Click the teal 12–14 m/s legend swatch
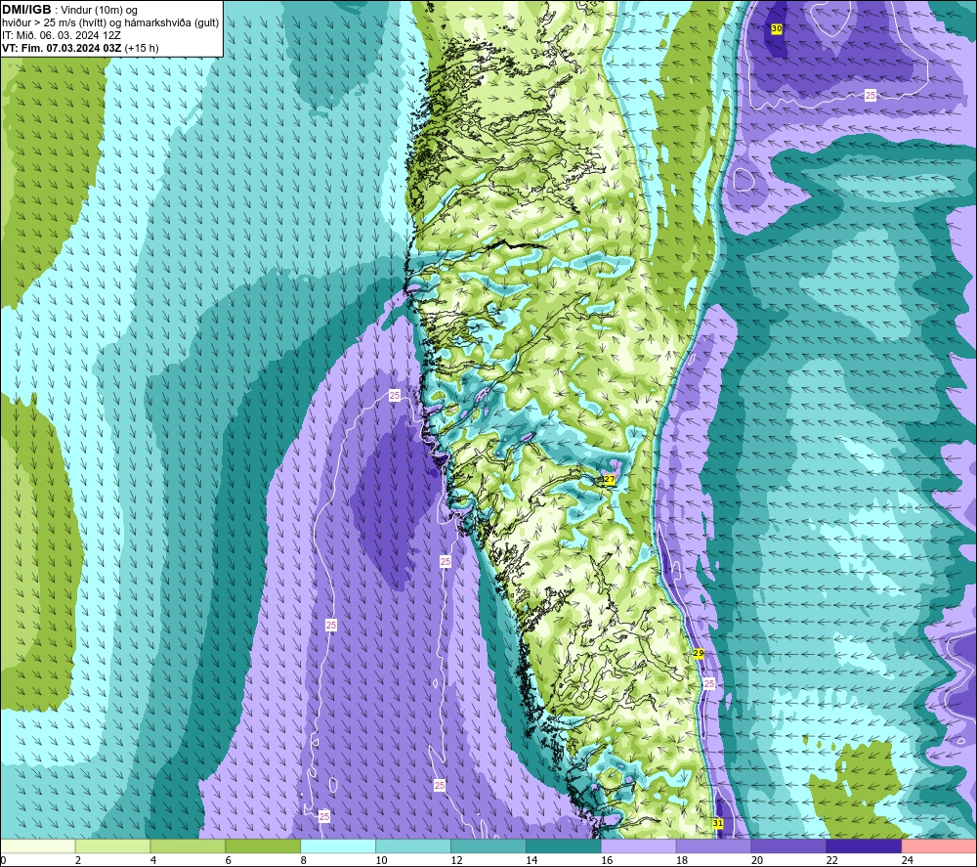Viewport: 977px width, 867px height. [x=488, y=845]
